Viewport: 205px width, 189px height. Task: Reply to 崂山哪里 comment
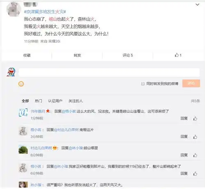click(x=184, y=155)
